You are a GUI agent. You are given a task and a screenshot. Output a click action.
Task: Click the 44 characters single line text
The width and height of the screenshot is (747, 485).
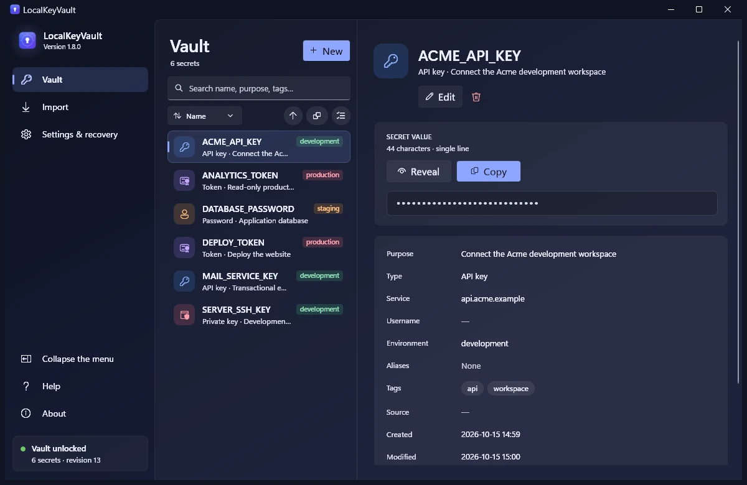[428, 149]
